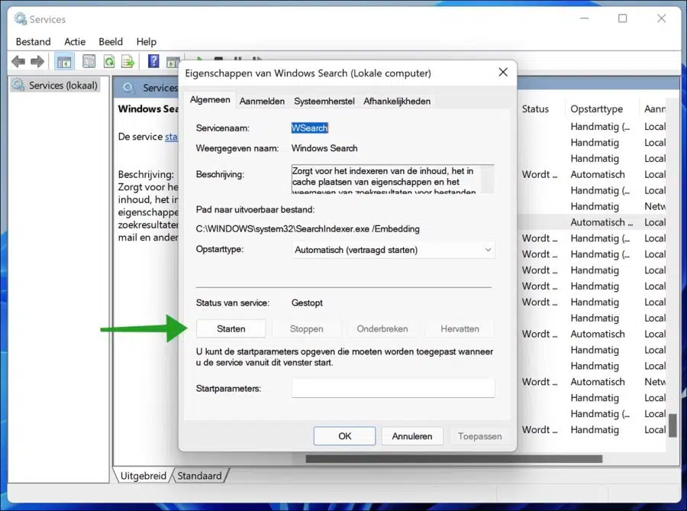
Task: Switch to the Afhankelijkheden tab
Action: (x=397, y=102)
